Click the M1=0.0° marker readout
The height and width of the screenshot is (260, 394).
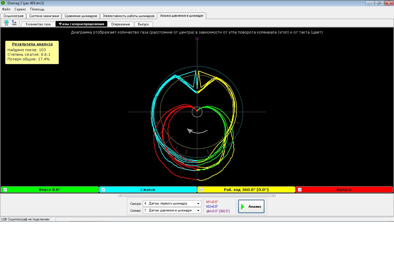tap(212, 202)
